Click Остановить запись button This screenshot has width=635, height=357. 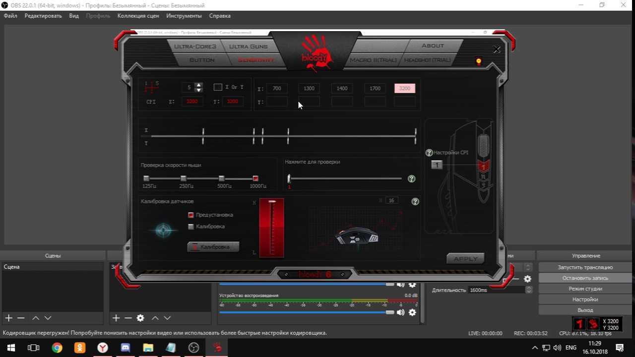point(585,278)
